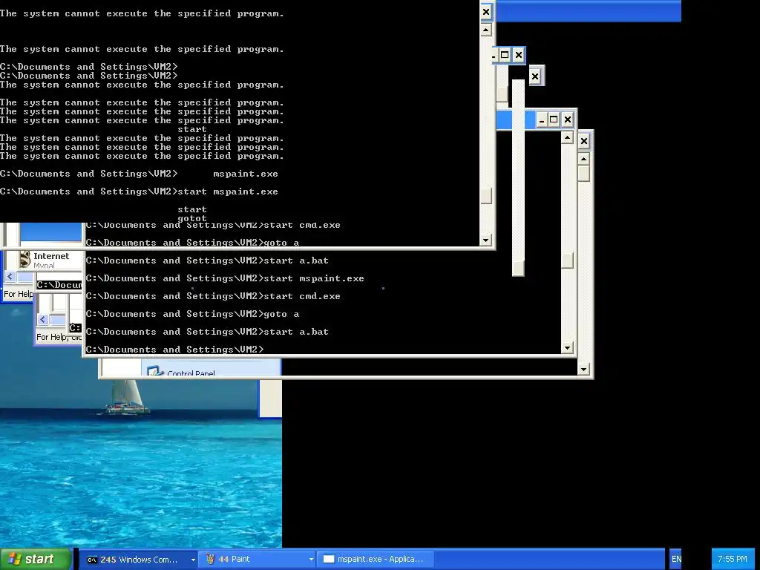This screenshot has width=760, height=570.
Task: Click the left scroll arrow beneath the Internet entry
Action: click(x=10, y=276)
